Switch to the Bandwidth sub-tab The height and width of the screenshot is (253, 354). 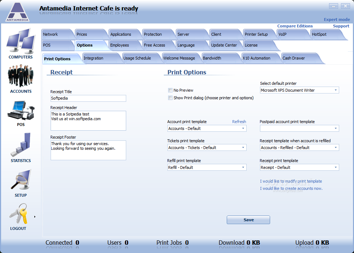click(220, 58)
